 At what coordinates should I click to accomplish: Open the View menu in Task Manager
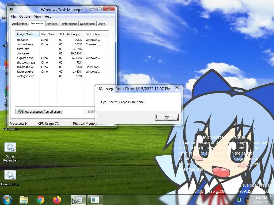37,17
